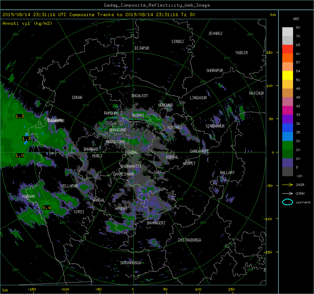The width and height of the screenshot is (314, 294).
Task: Select the dark orange 57-60 dBZ legend swatch
Action: 287,58
